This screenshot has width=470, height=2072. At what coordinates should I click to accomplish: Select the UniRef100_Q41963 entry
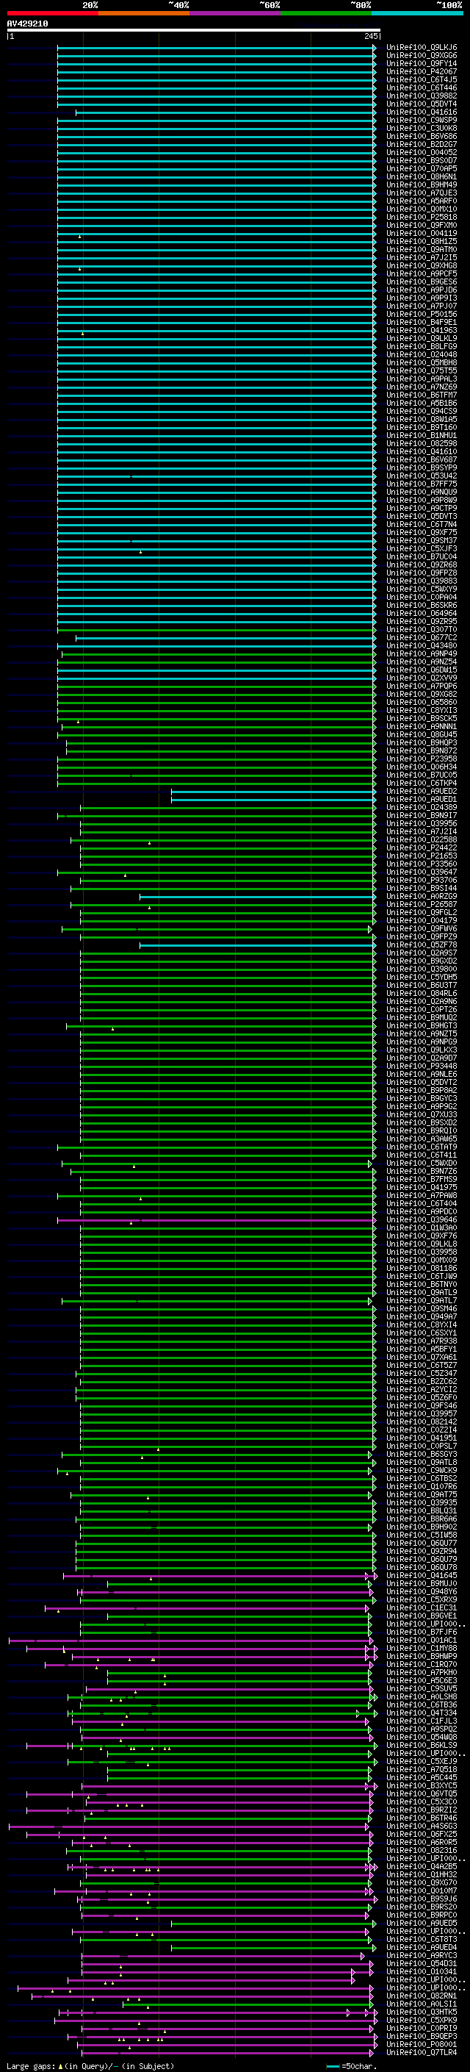pos(422,331)
